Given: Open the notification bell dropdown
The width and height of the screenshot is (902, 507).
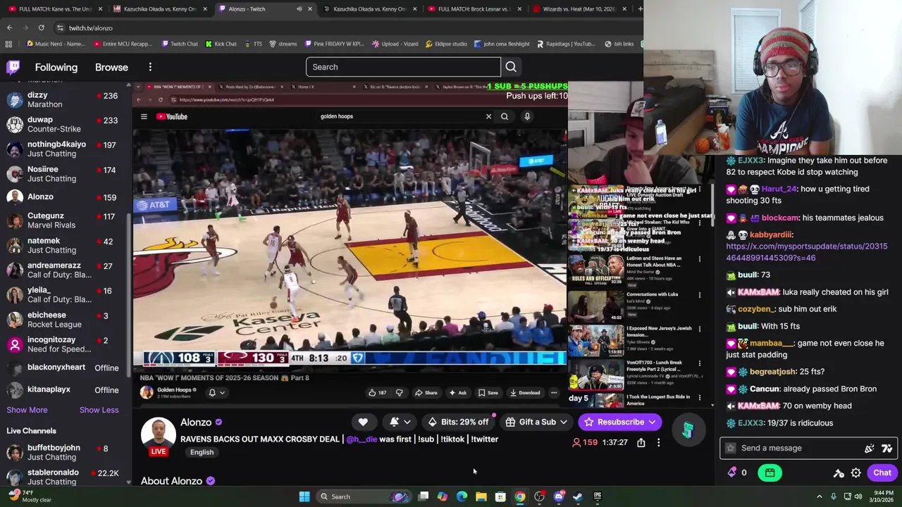Looking at the screenshot, I should coord(400,422).
